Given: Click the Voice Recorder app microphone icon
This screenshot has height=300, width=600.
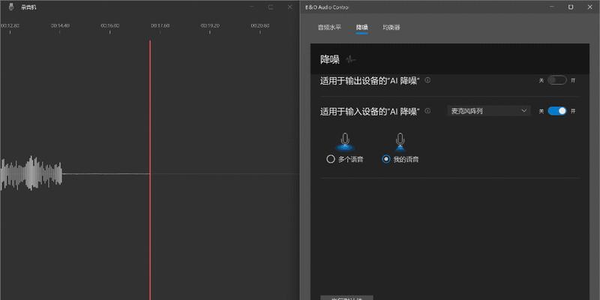Looking at the screenshot, I should [x=11, y=7].
